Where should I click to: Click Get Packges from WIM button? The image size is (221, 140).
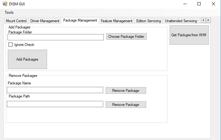click(x=189, y=35)
